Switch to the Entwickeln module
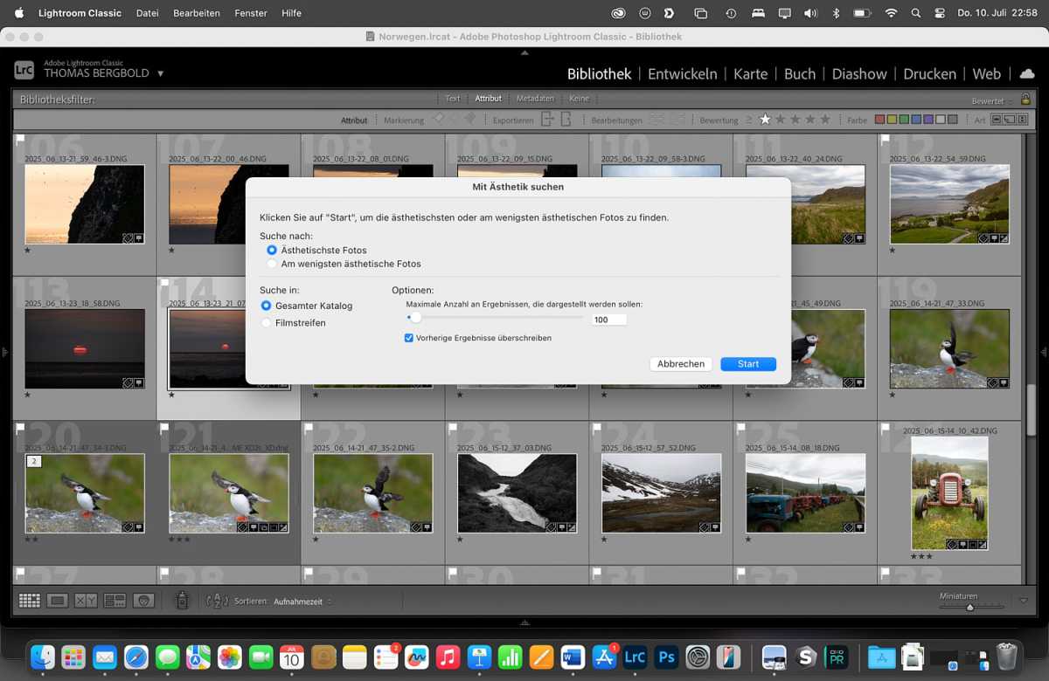The height and width of the screenshot is (681, 1049). (x=683, y=74)
